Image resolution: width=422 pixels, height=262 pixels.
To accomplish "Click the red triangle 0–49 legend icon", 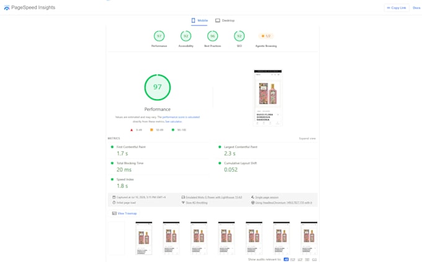I will click(x=132, y=130).
